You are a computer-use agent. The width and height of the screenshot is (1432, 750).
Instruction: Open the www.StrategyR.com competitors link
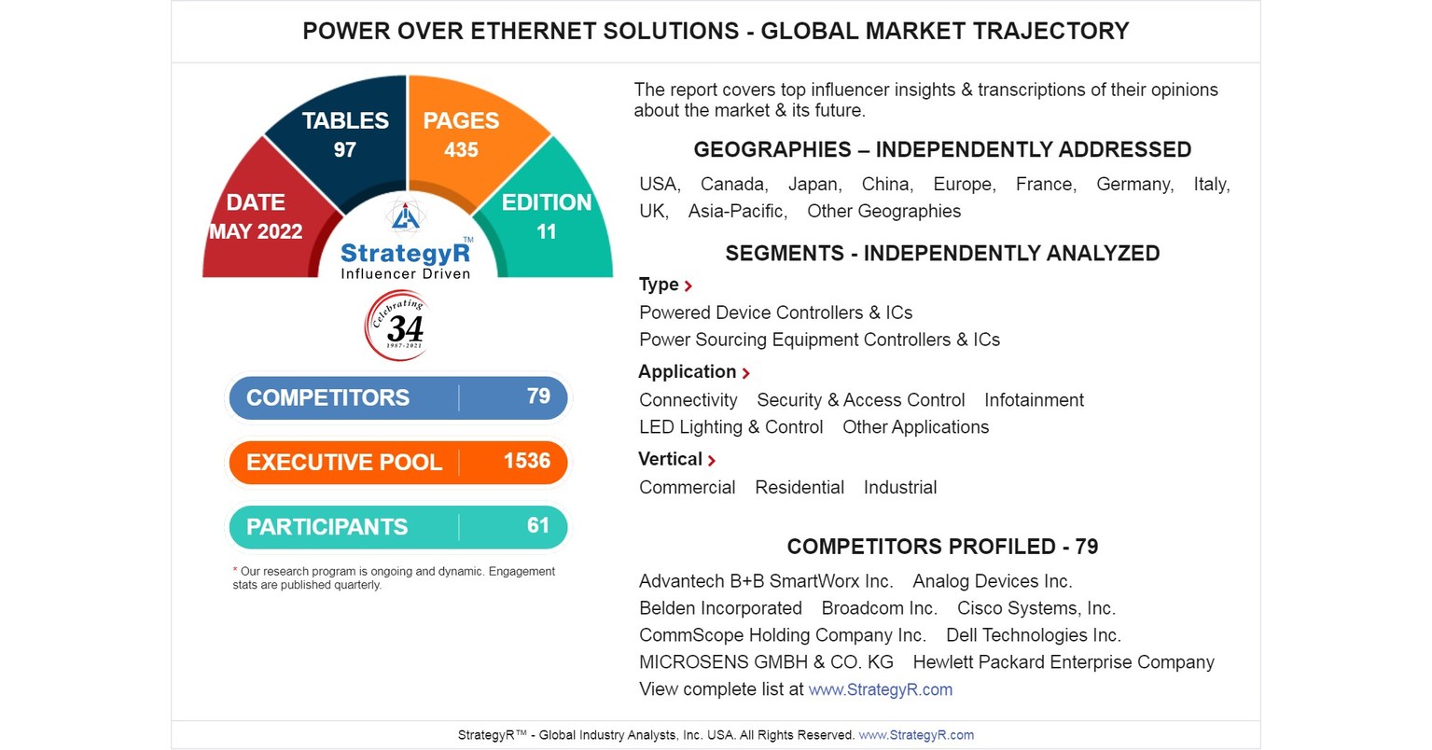881,689
